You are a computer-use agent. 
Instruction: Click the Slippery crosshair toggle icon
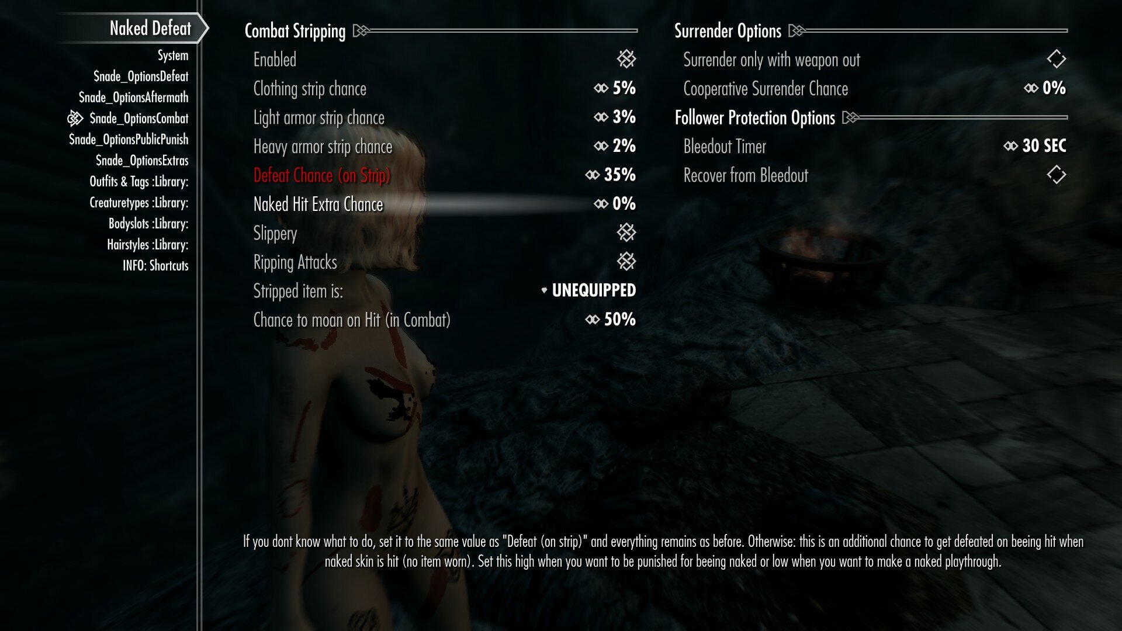pyautogui.click(x=627, y=233)
